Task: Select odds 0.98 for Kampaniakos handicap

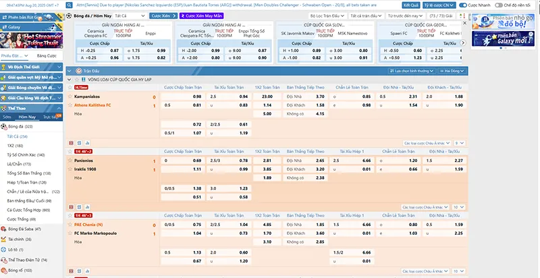Action: point(197,96)
